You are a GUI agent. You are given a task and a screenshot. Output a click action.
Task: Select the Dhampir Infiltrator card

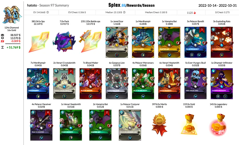click(x=222, y=84)
